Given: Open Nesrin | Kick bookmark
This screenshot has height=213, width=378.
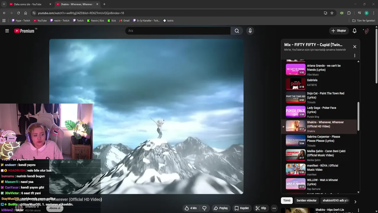Looking at the screenshot, I should click(x=95, y=21).
